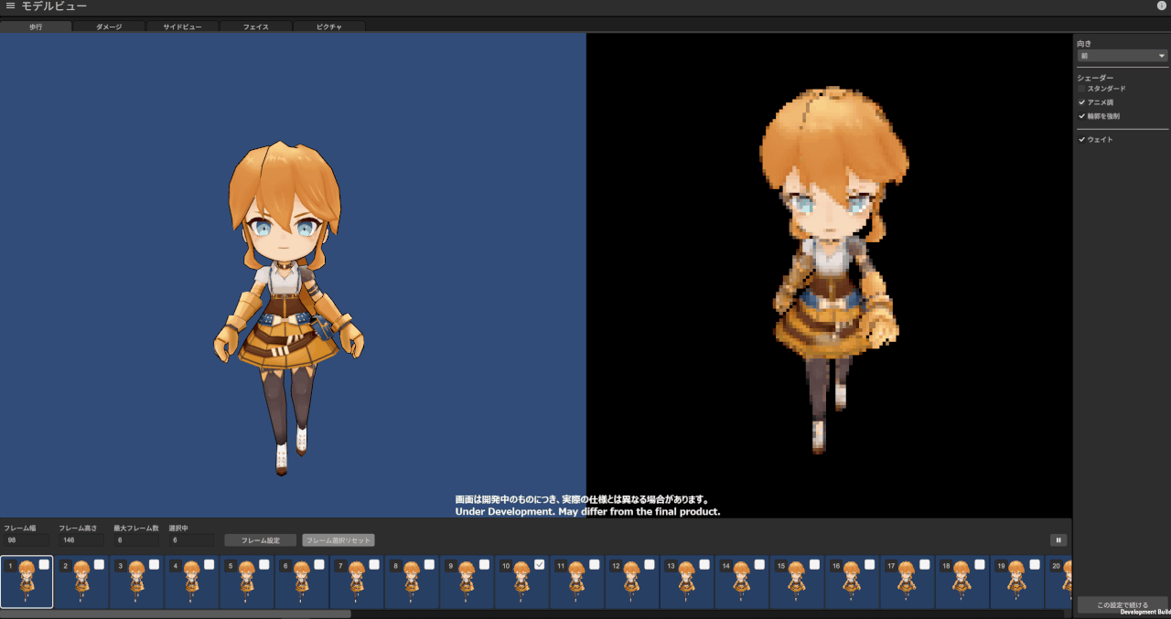The width and height of the screenshot is (1171, 619).
Task: Toggle the ウェイト checkbox off
Action: click(x=1081, y=139)
